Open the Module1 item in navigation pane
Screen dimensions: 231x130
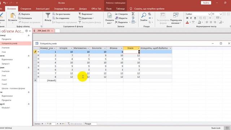[x=6, y=108]
